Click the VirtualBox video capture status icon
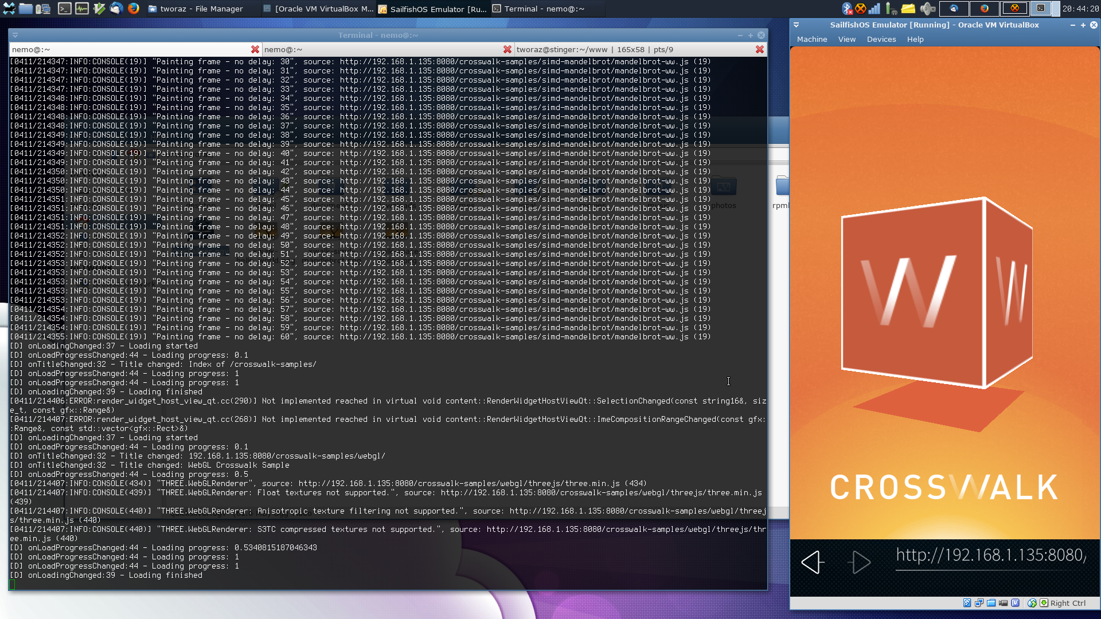Viewport: 1101px width, 619px height. (x=1003, y=603)
